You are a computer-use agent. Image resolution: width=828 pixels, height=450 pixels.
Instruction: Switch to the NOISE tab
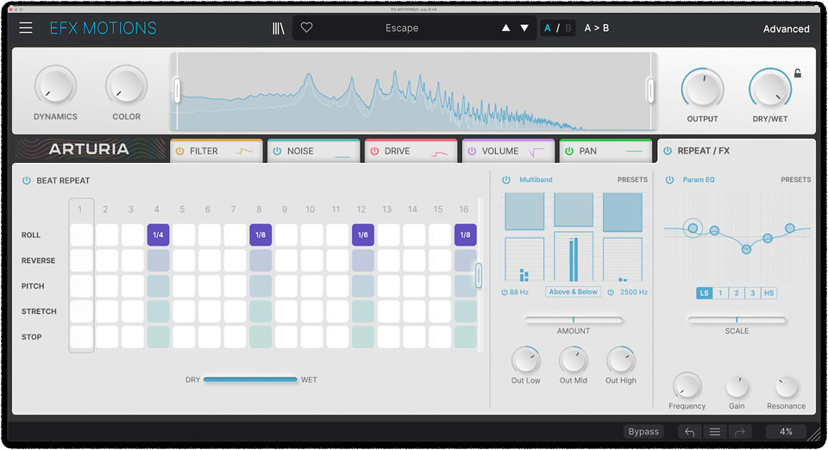(314, 151)
